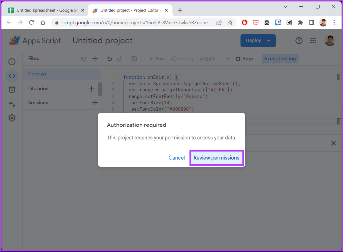Open the Chrome profile avatar

323,22
